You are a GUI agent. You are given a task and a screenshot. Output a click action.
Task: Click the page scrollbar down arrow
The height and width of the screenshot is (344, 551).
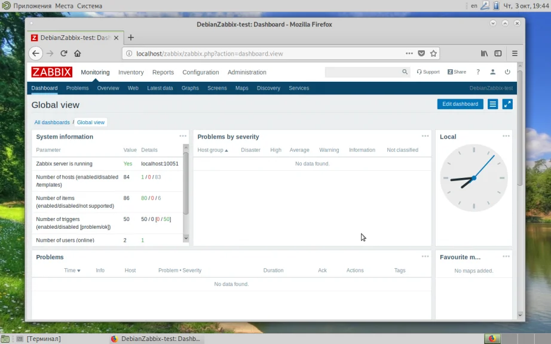tap(520, 315)
